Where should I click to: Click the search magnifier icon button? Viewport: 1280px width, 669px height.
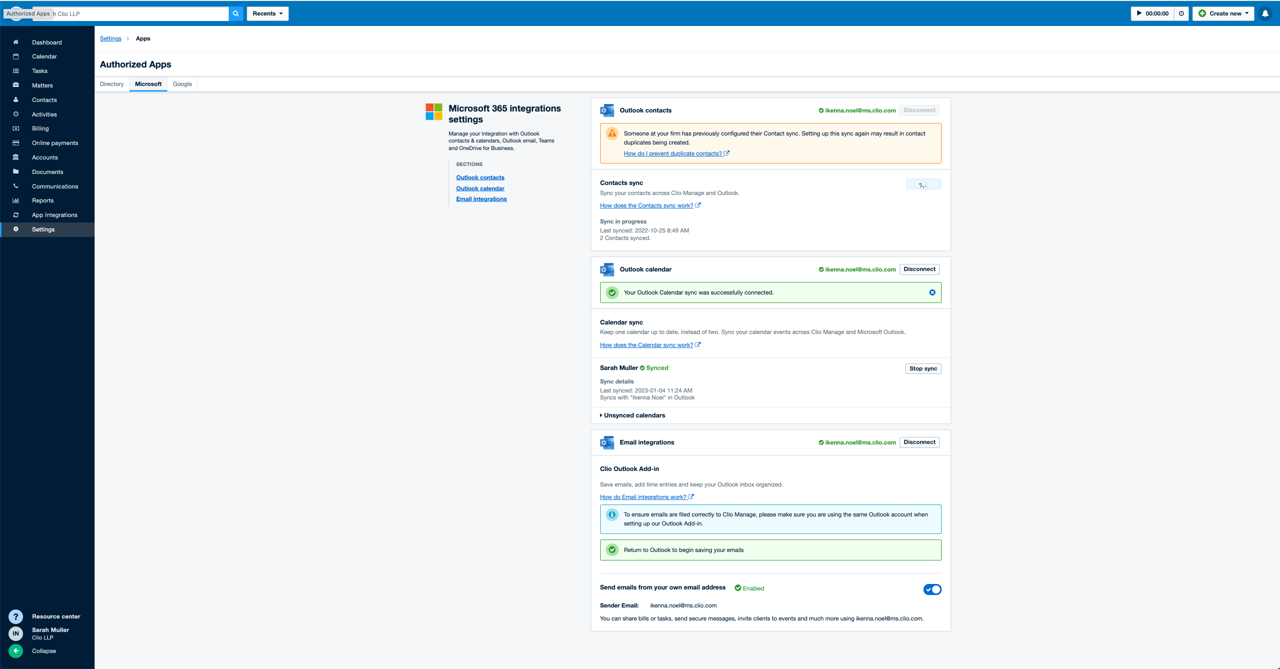tap(236, 13)
